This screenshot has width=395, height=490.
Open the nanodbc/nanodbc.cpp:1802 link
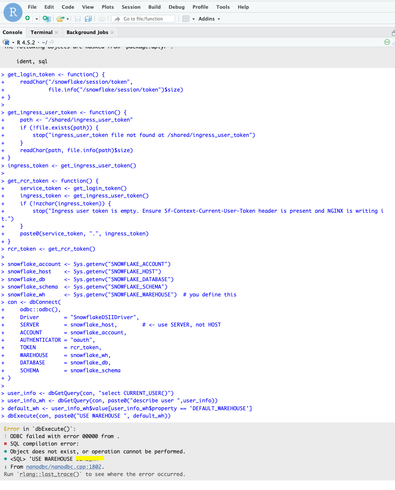pyautogui.click(x=64, y=466)
